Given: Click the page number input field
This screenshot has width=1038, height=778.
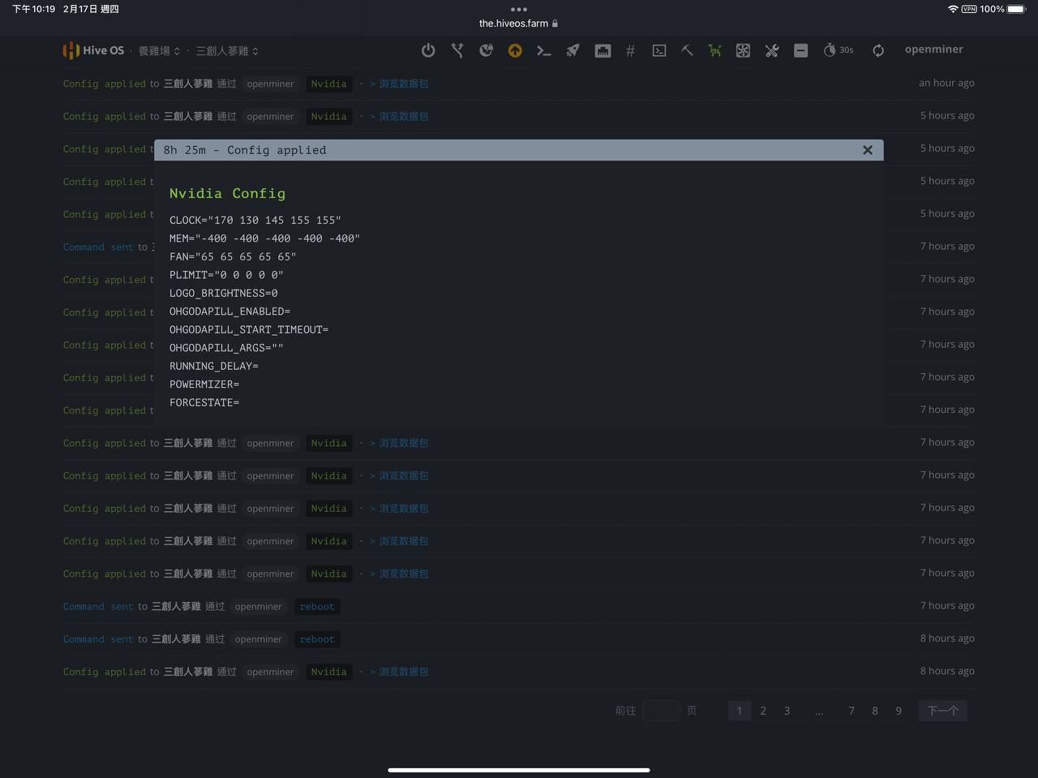Looking at the screenshot, I should pos(661,711).
